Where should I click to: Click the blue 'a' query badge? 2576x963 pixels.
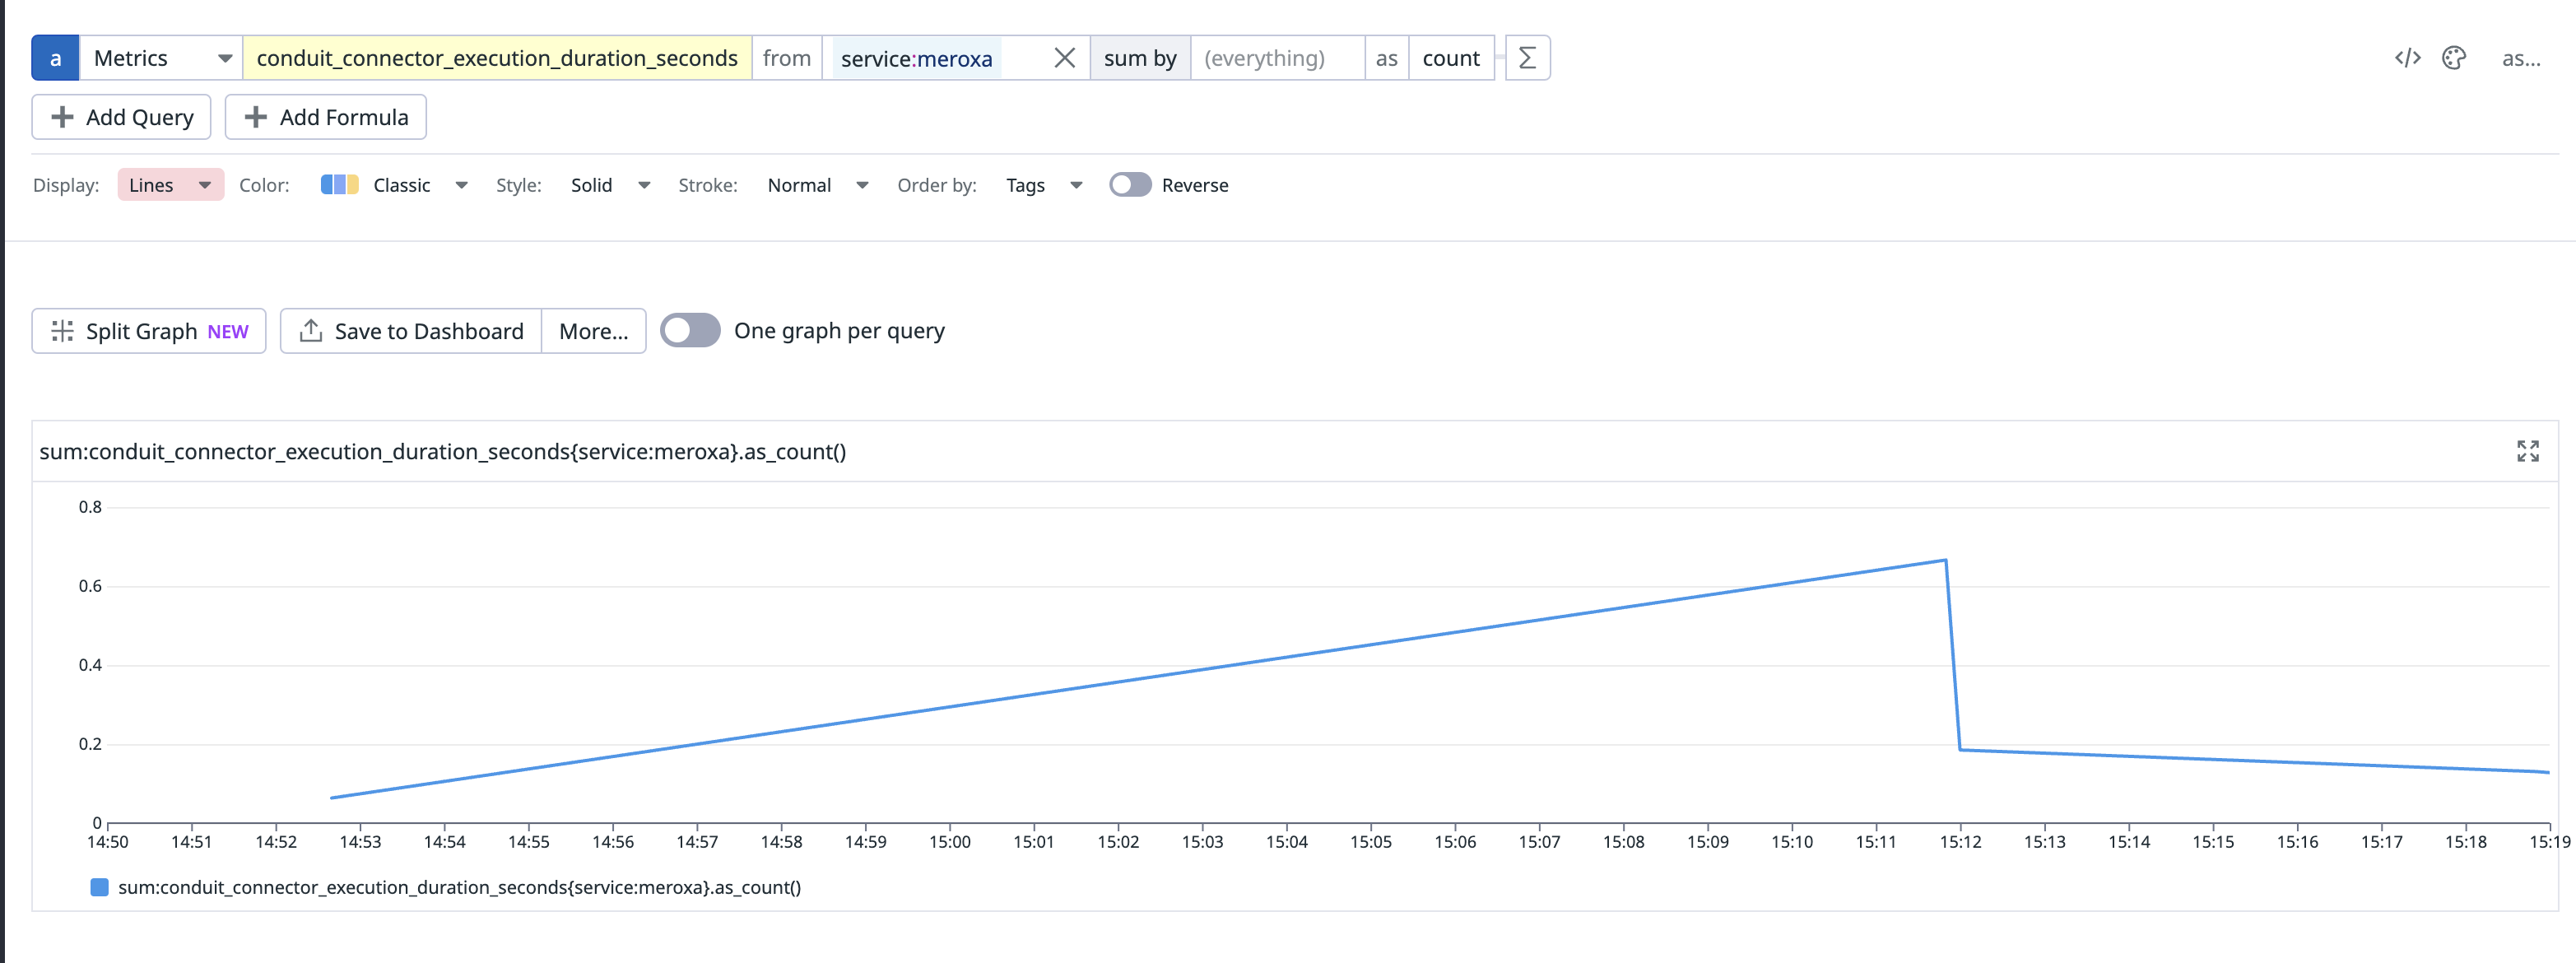pyautogui.click(x=55, y=57)
